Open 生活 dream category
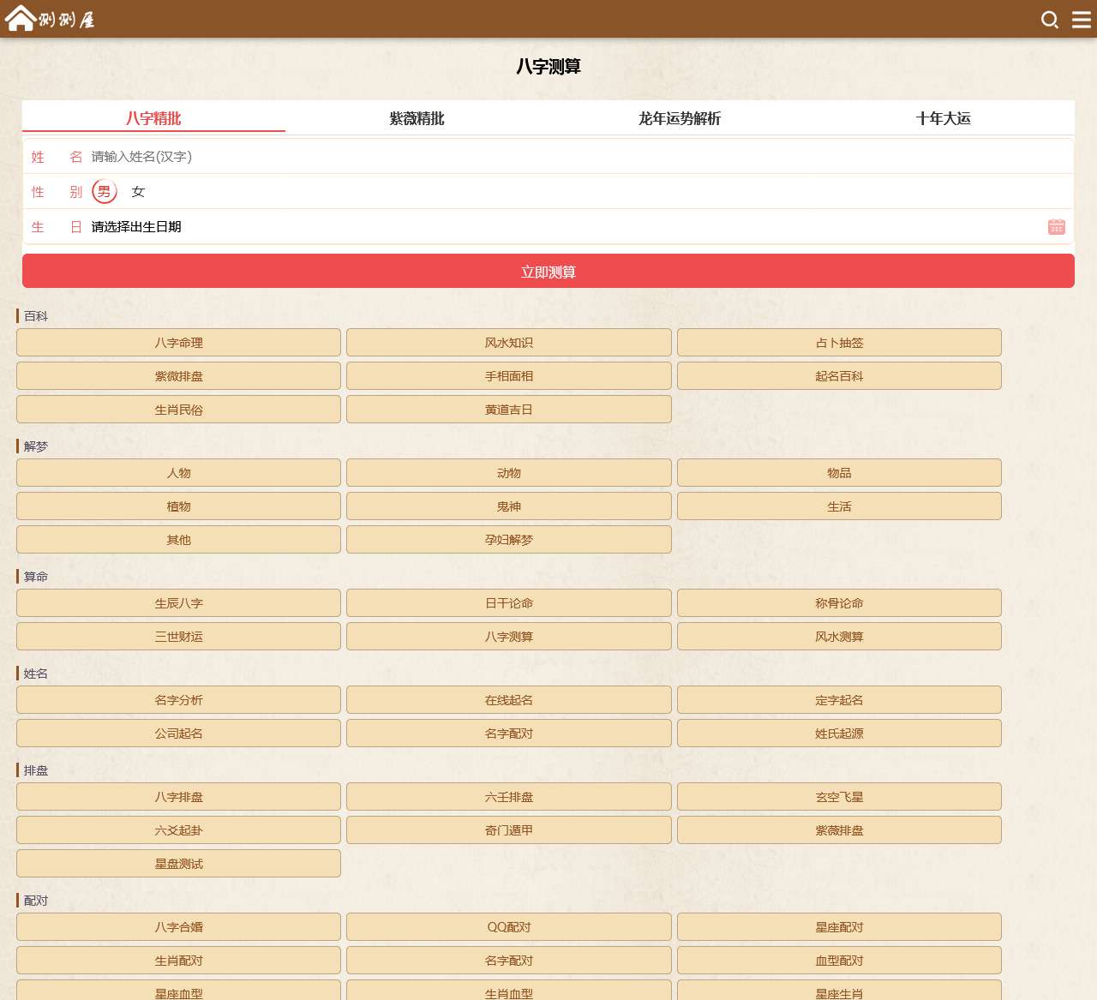This screenshot has height=1000, width=1097. pyautogui.click(x=839, y=506)
